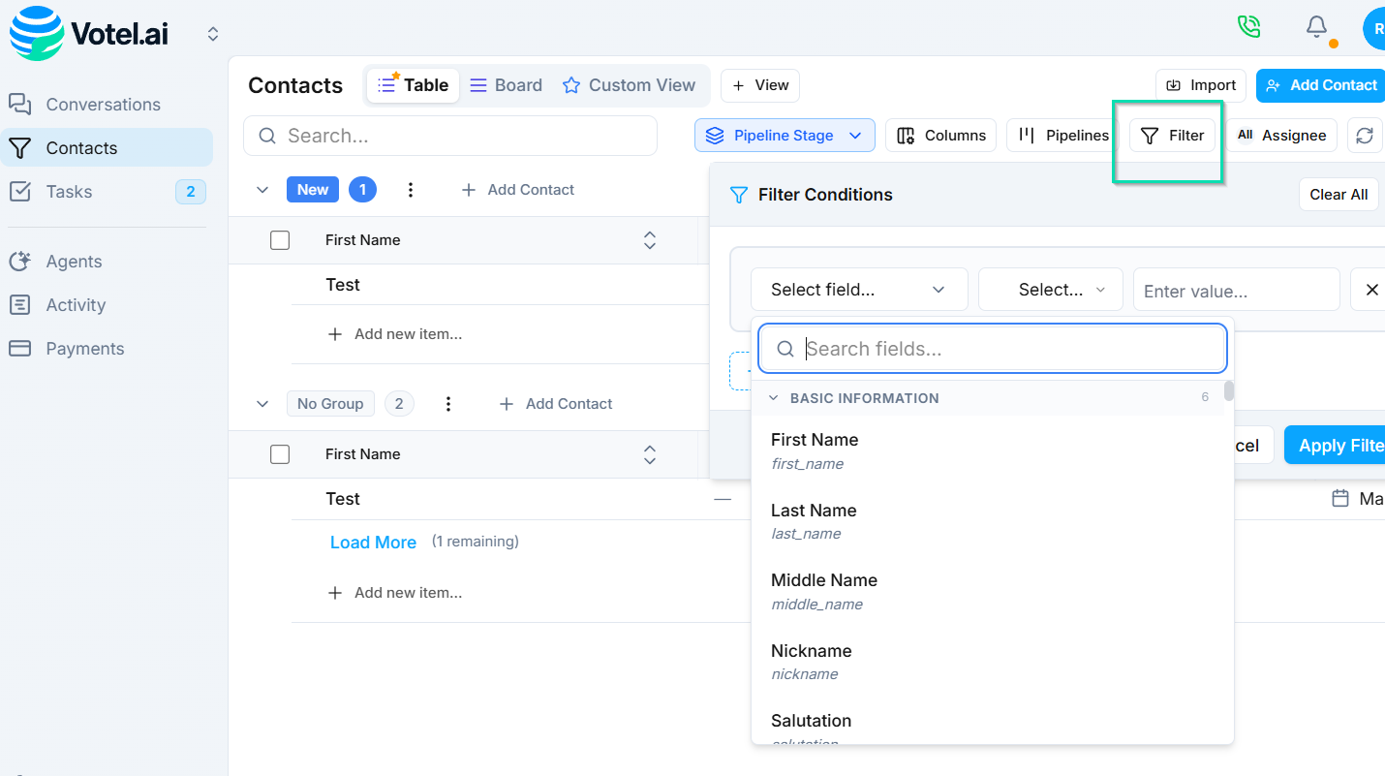The image size is (1385, 776).
Task: Open the Activity panel
Action: (x=77, y=304)
